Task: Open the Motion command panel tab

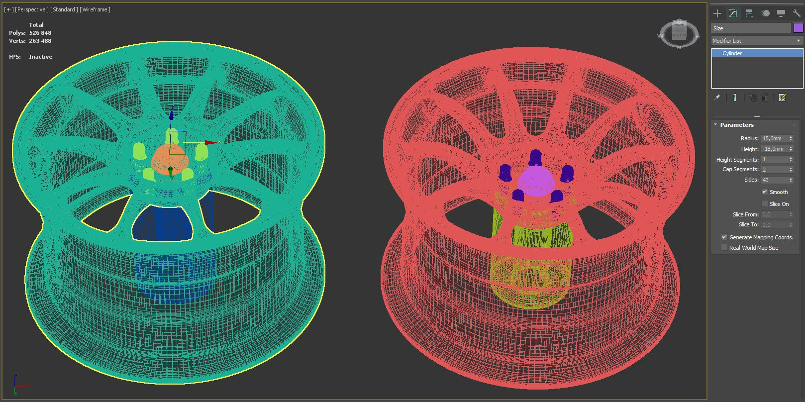Action: pos(765,13)
